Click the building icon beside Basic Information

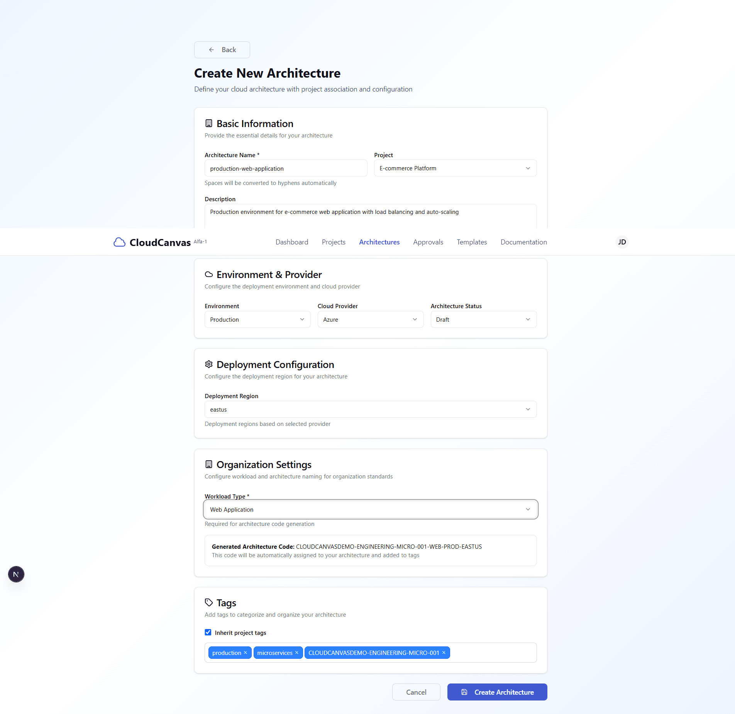click(x=209, y=123)
